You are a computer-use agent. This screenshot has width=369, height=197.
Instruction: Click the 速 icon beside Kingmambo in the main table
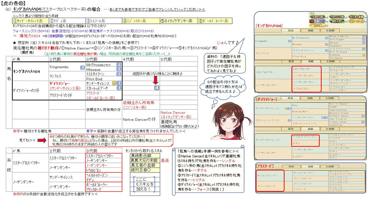tap(82, 68)
